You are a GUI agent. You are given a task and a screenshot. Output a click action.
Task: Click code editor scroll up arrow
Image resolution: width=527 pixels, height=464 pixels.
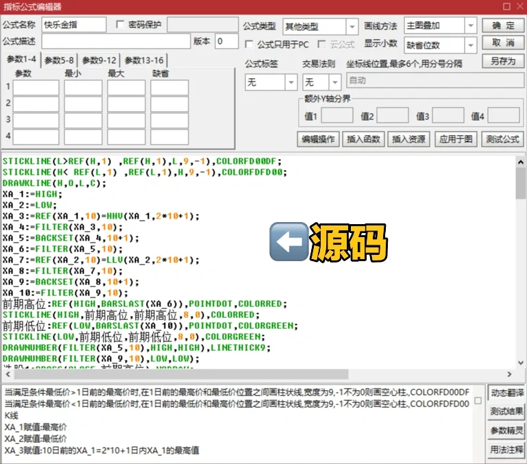pyautogui.click(x=521, y=162)
